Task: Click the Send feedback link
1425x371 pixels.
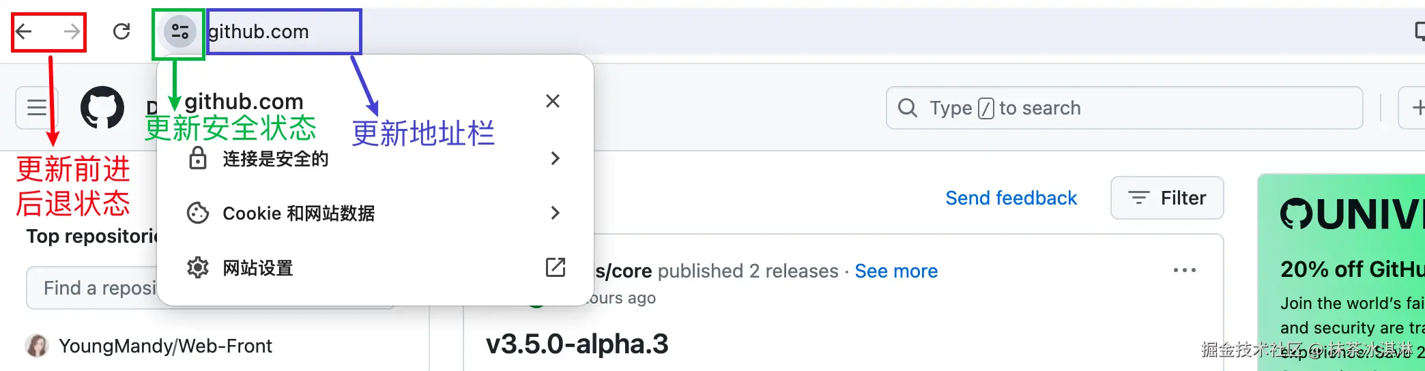Action: [1011, 198]
